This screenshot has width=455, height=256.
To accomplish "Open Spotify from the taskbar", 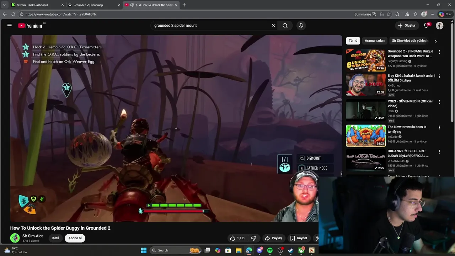I will tap(270, 250).
